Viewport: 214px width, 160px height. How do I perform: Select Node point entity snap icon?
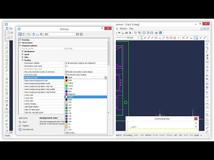click(178, 38)
